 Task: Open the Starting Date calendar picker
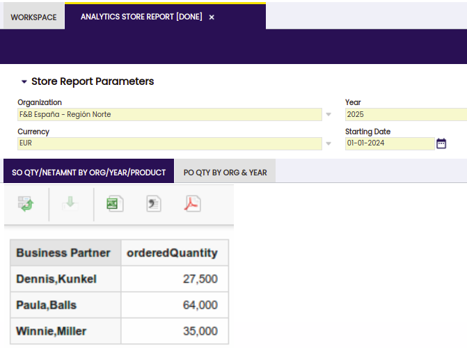(441, 143)
